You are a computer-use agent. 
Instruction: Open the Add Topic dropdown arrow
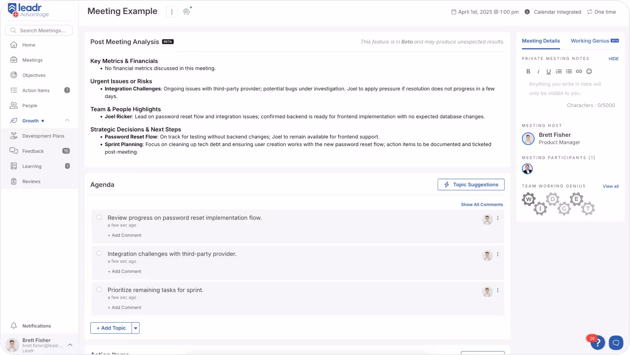pyautogui.click(x=136, y=328)
